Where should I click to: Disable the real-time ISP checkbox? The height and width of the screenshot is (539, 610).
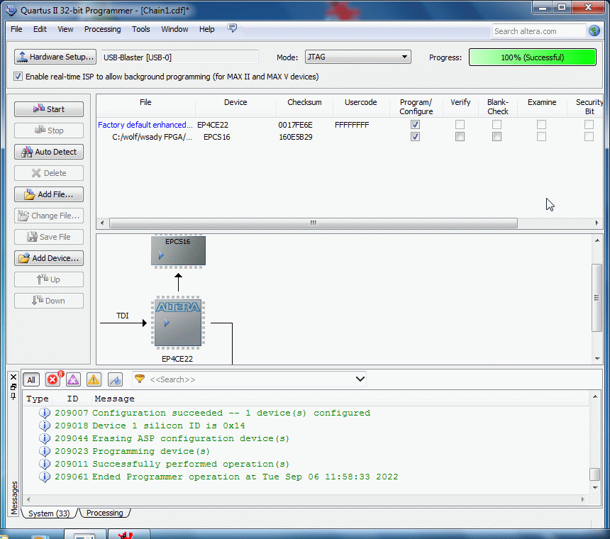tap(18, 77)
